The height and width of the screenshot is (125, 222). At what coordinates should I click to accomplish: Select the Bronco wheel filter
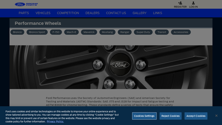point(17,32)
